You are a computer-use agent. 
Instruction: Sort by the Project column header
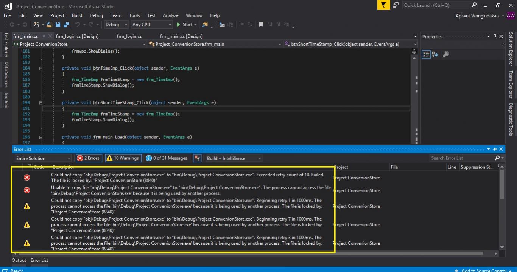tap(341, 167)
